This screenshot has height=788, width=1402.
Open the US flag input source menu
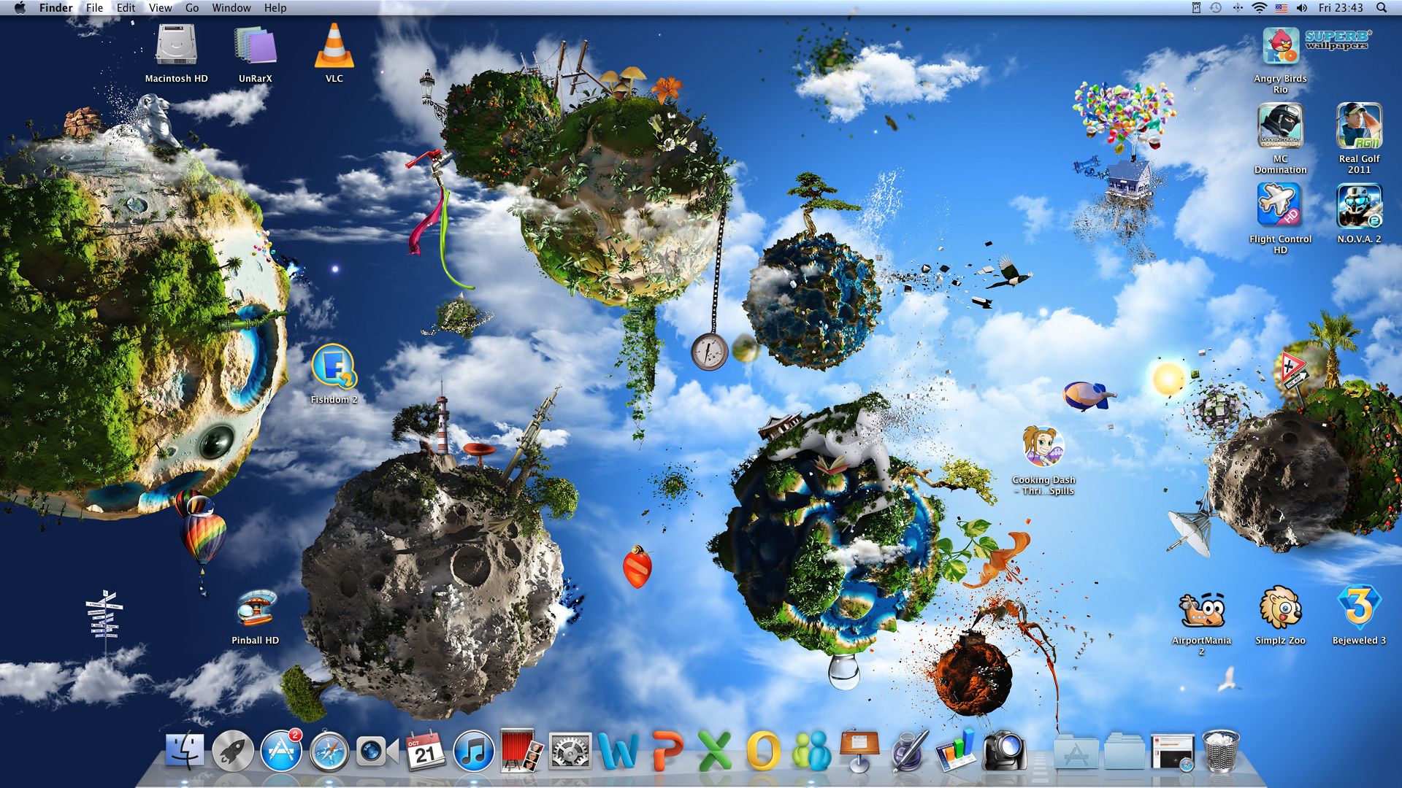1281,8
